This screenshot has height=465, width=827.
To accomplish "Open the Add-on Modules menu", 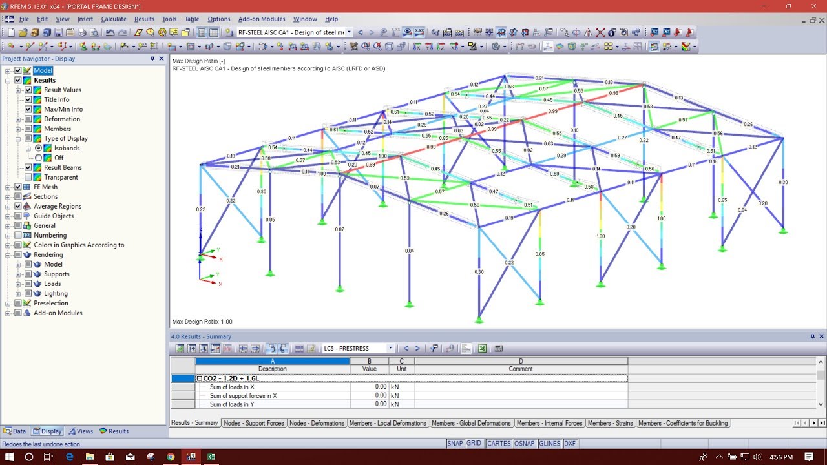I will 260,19.
